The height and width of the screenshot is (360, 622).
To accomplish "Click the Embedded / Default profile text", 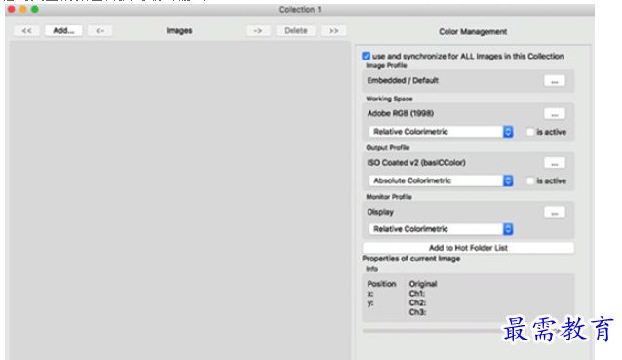I will [403, 81].
